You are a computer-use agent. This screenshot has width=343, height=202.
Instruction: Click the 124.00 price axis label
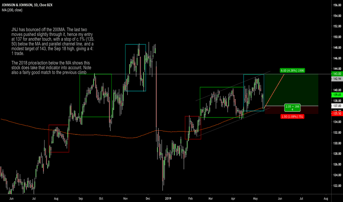337,175
